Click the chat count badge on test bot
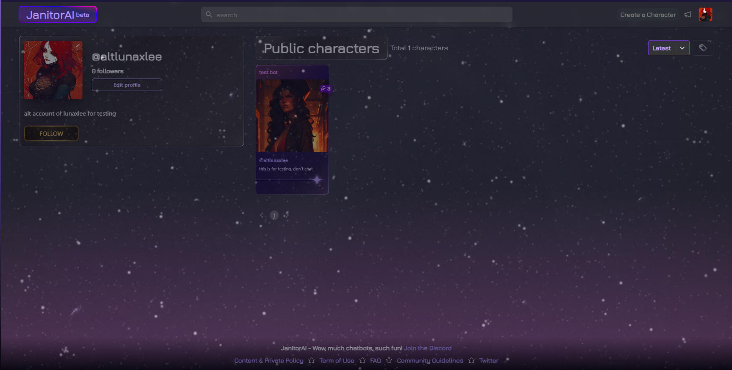732x370 pixels. point(326,89)
